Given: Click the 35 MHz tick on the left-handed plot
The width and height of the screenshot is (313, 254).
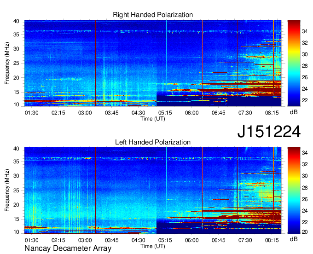Looking at the screenshot, I should click(16, 162).
